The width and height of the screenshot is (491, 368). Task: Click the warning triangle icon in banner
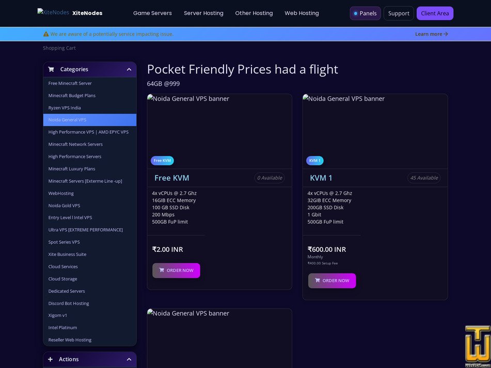coord(46,34)
